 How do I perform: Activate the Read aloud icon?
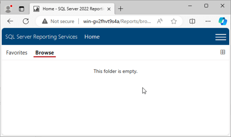(x=160, y=21)
